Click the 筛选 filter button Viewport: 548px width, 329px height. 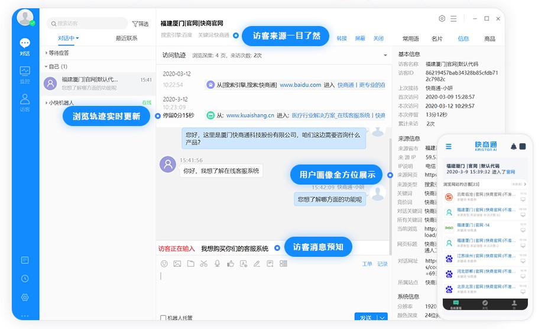point(140,24)
